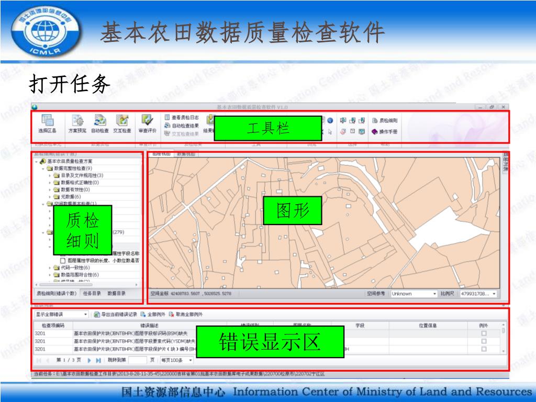The image size is (536, 402).
Task: Click the 错误描述 column header
Action: (150, 326)
